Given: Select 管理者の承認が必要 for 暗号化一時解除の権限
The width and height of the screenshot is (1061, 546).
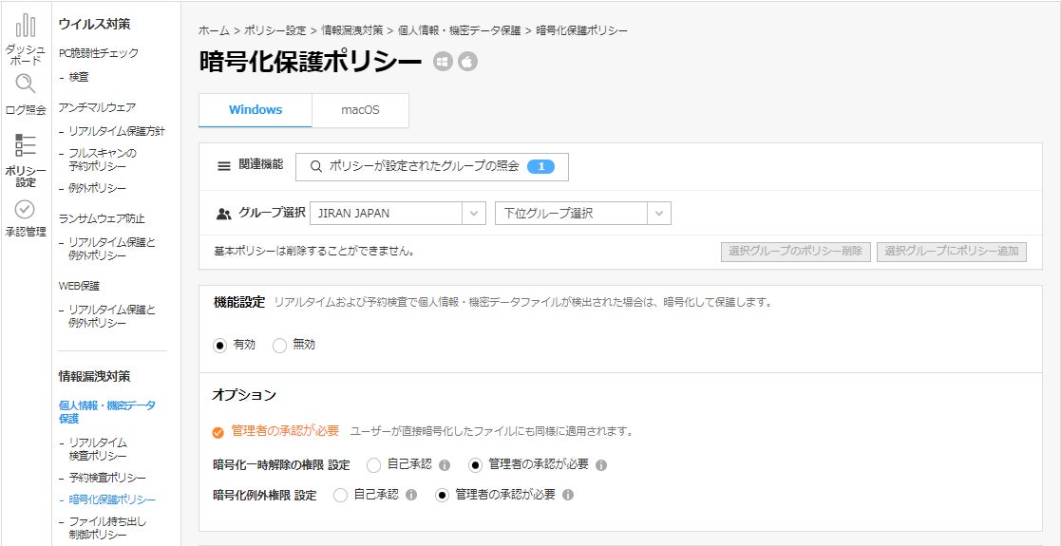Looking at the screenshot, I should 475,465.
